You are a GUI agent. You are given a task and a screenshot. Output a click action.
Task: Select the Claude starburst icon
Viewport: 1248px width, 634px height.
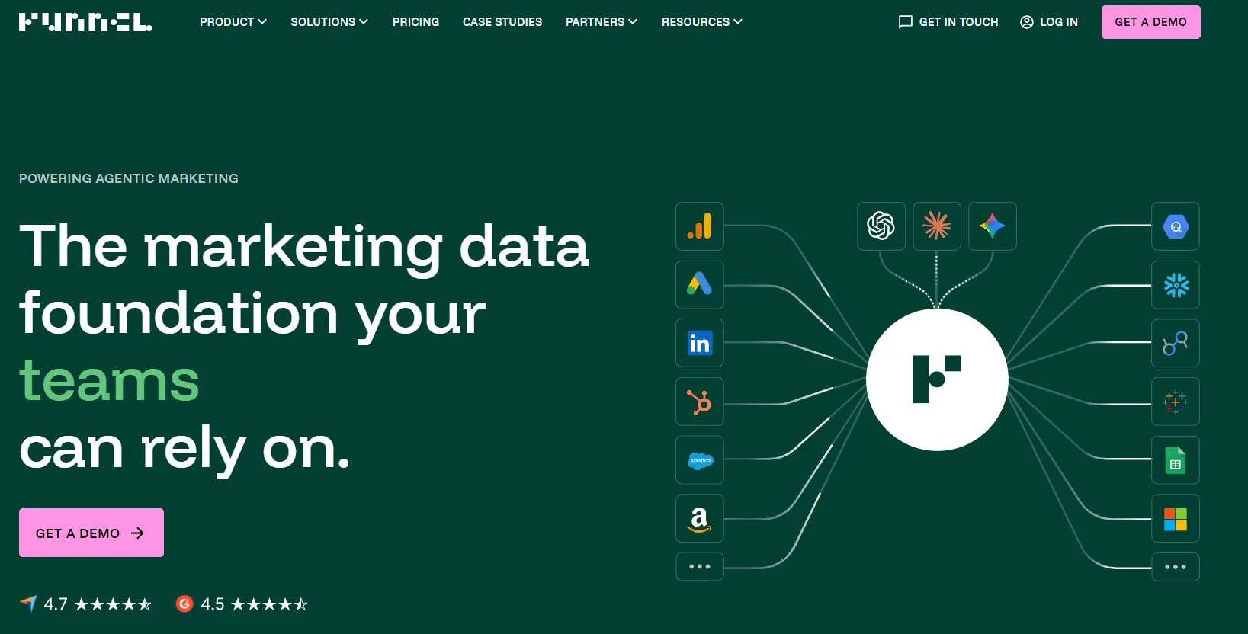pos(937,226)
